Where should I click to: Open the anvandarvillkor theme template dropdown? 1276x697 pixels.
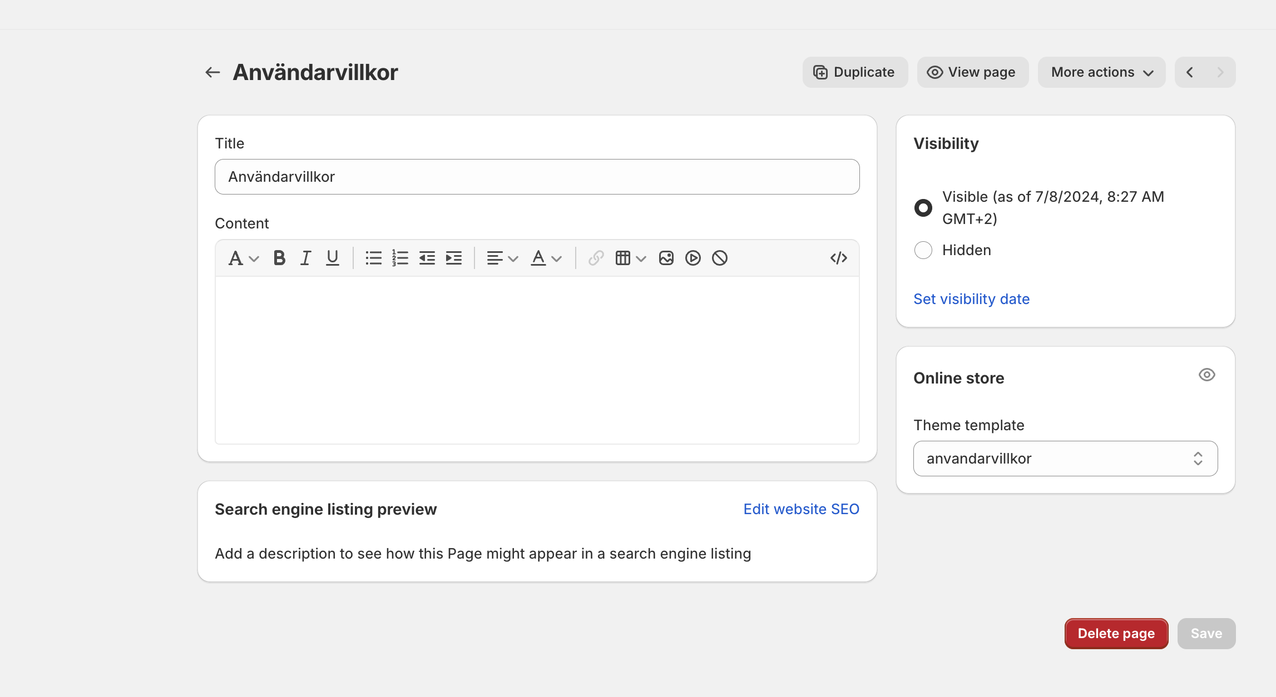pyautogui.click(x=1065, y=459)
